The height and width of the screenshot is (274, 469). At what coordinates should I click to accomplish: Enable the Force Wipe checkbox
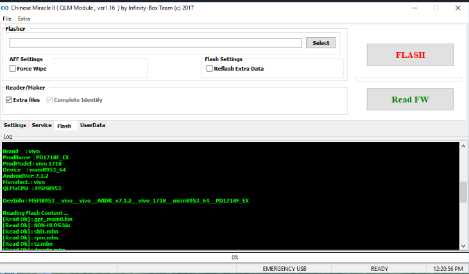coord(13,69)
